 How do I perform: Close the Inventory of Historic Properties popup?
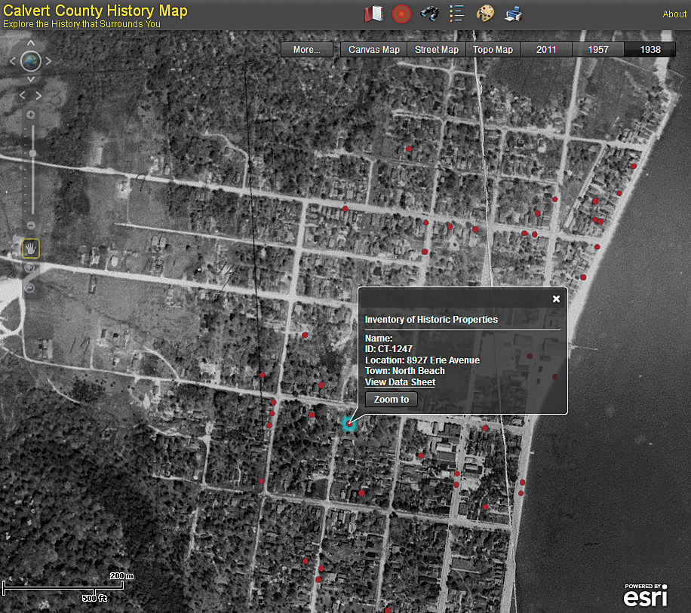[x=556, y=299]
